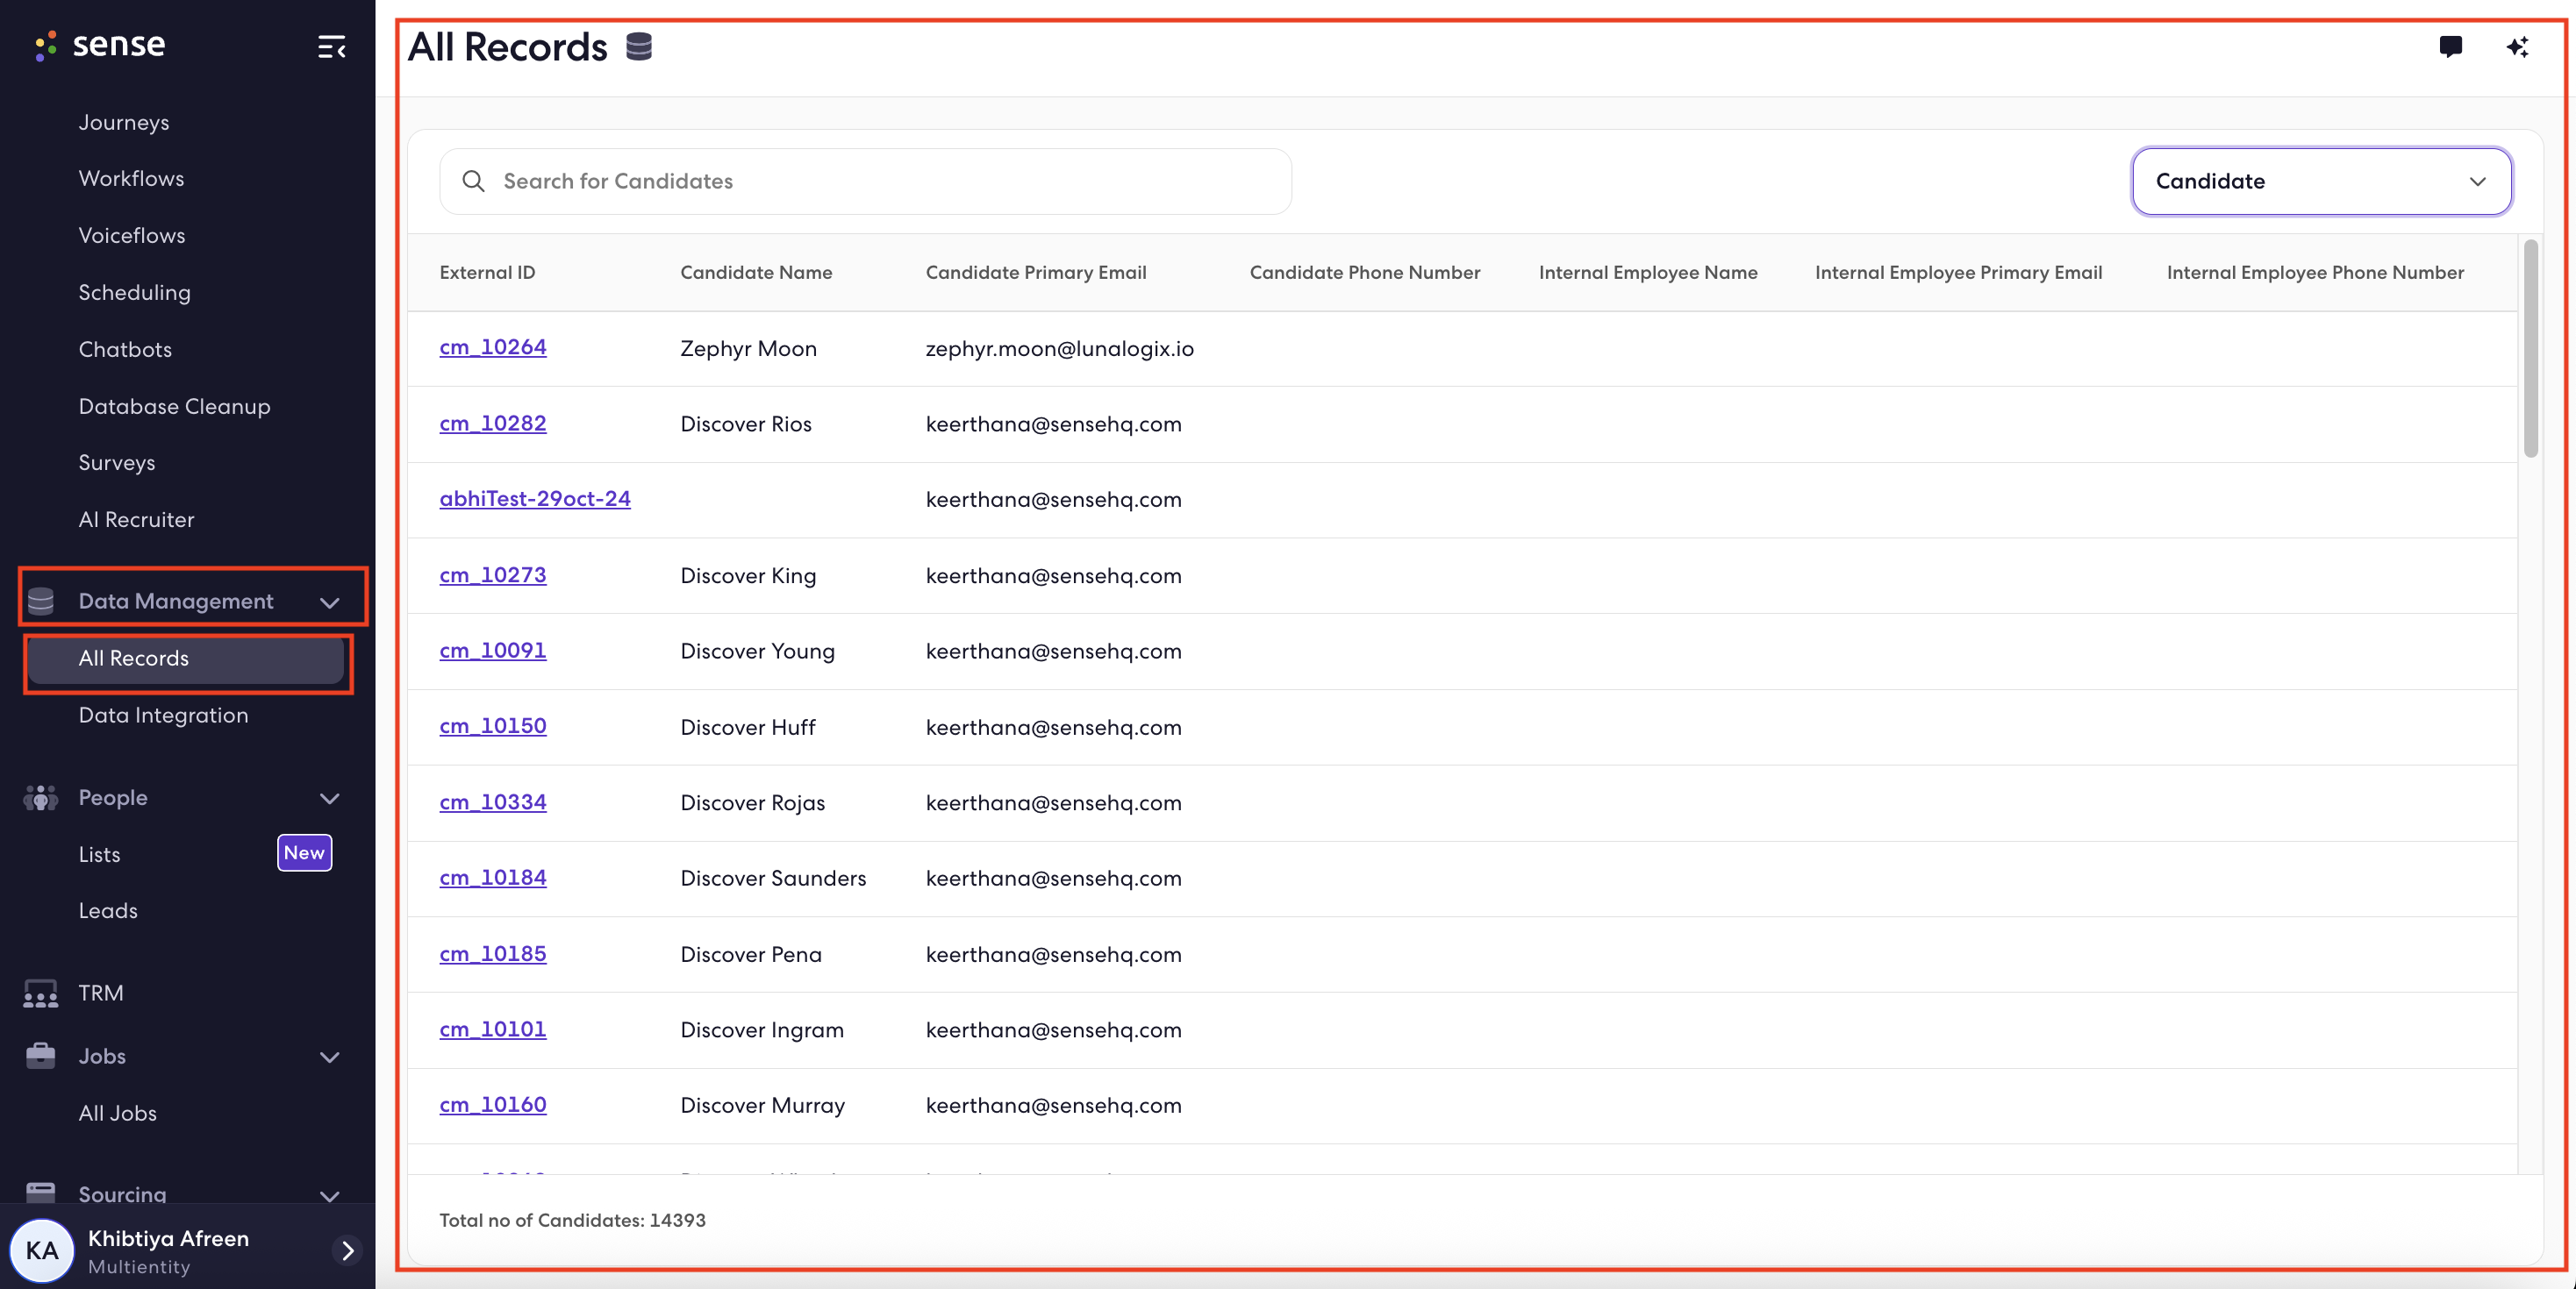Go to Surveys
The height and width of the screenshot is (1289, 2576).
pos(117,463)
